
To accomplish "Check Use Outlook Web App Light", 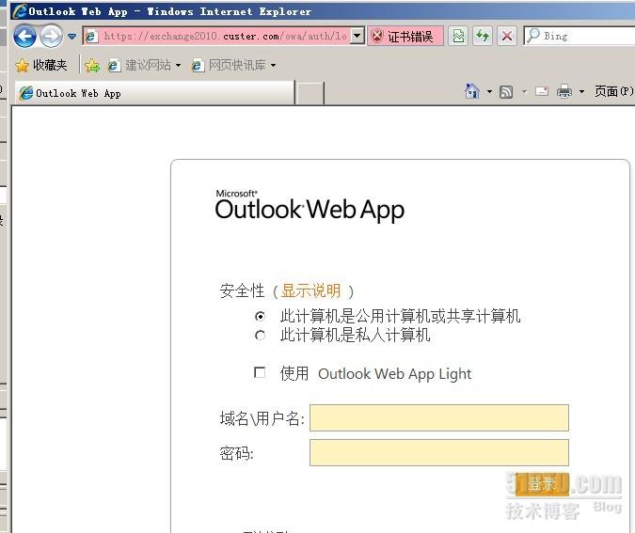I will tap(260, 372).
